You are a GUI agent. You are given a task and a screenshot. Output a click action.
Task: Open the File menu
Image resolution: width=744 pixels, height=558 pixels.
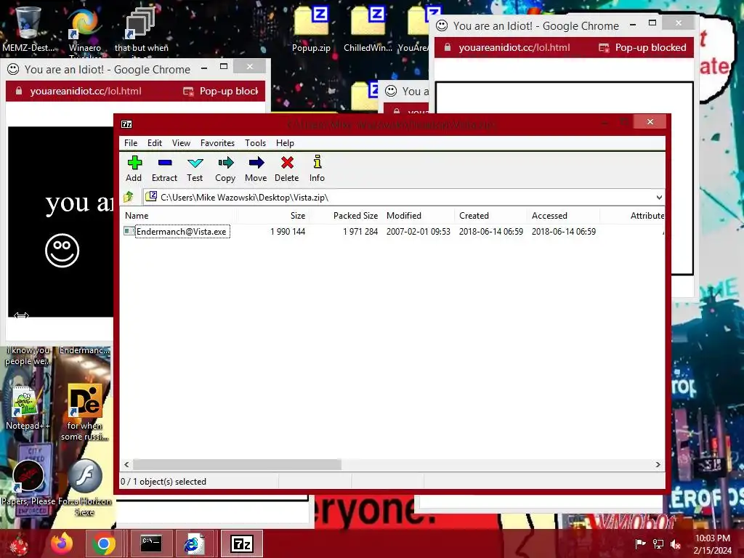pyautogui.click(x=131, y=143)
